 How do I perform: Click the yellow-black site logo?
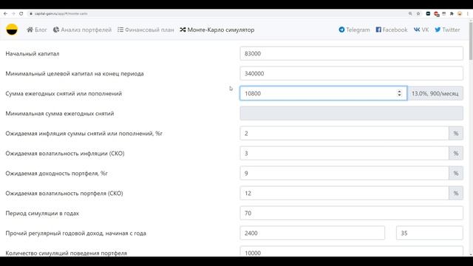coord(12,30)
